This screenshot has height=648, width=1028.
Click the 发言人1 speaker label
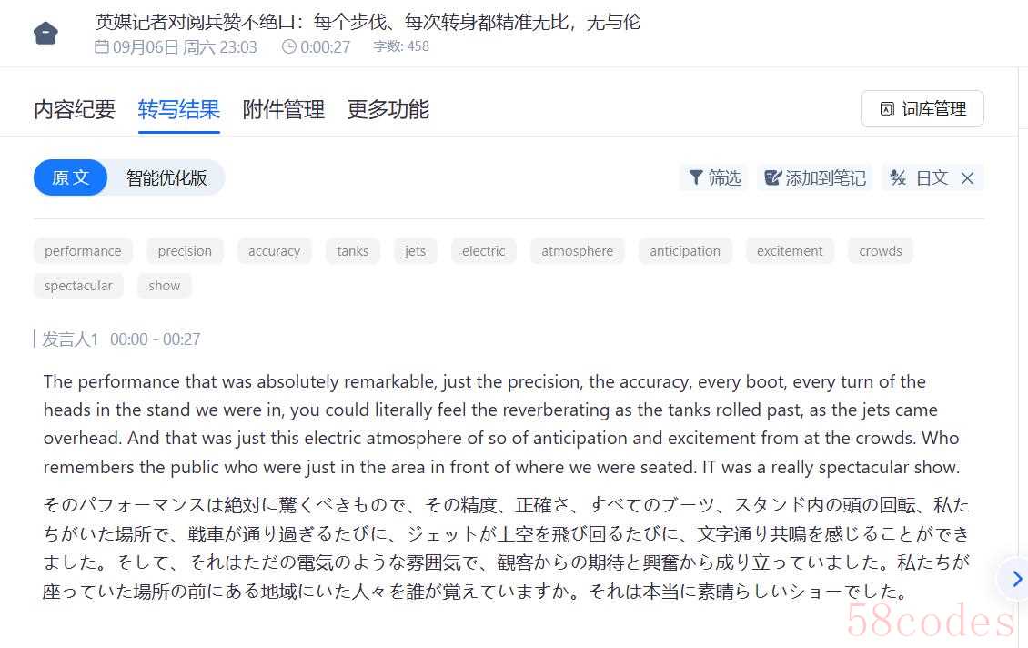click(70, 339)
